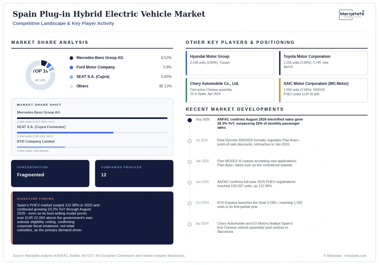Select the Jul 2026 timeline marker
The image size is (379, 265).
(189, 141)
